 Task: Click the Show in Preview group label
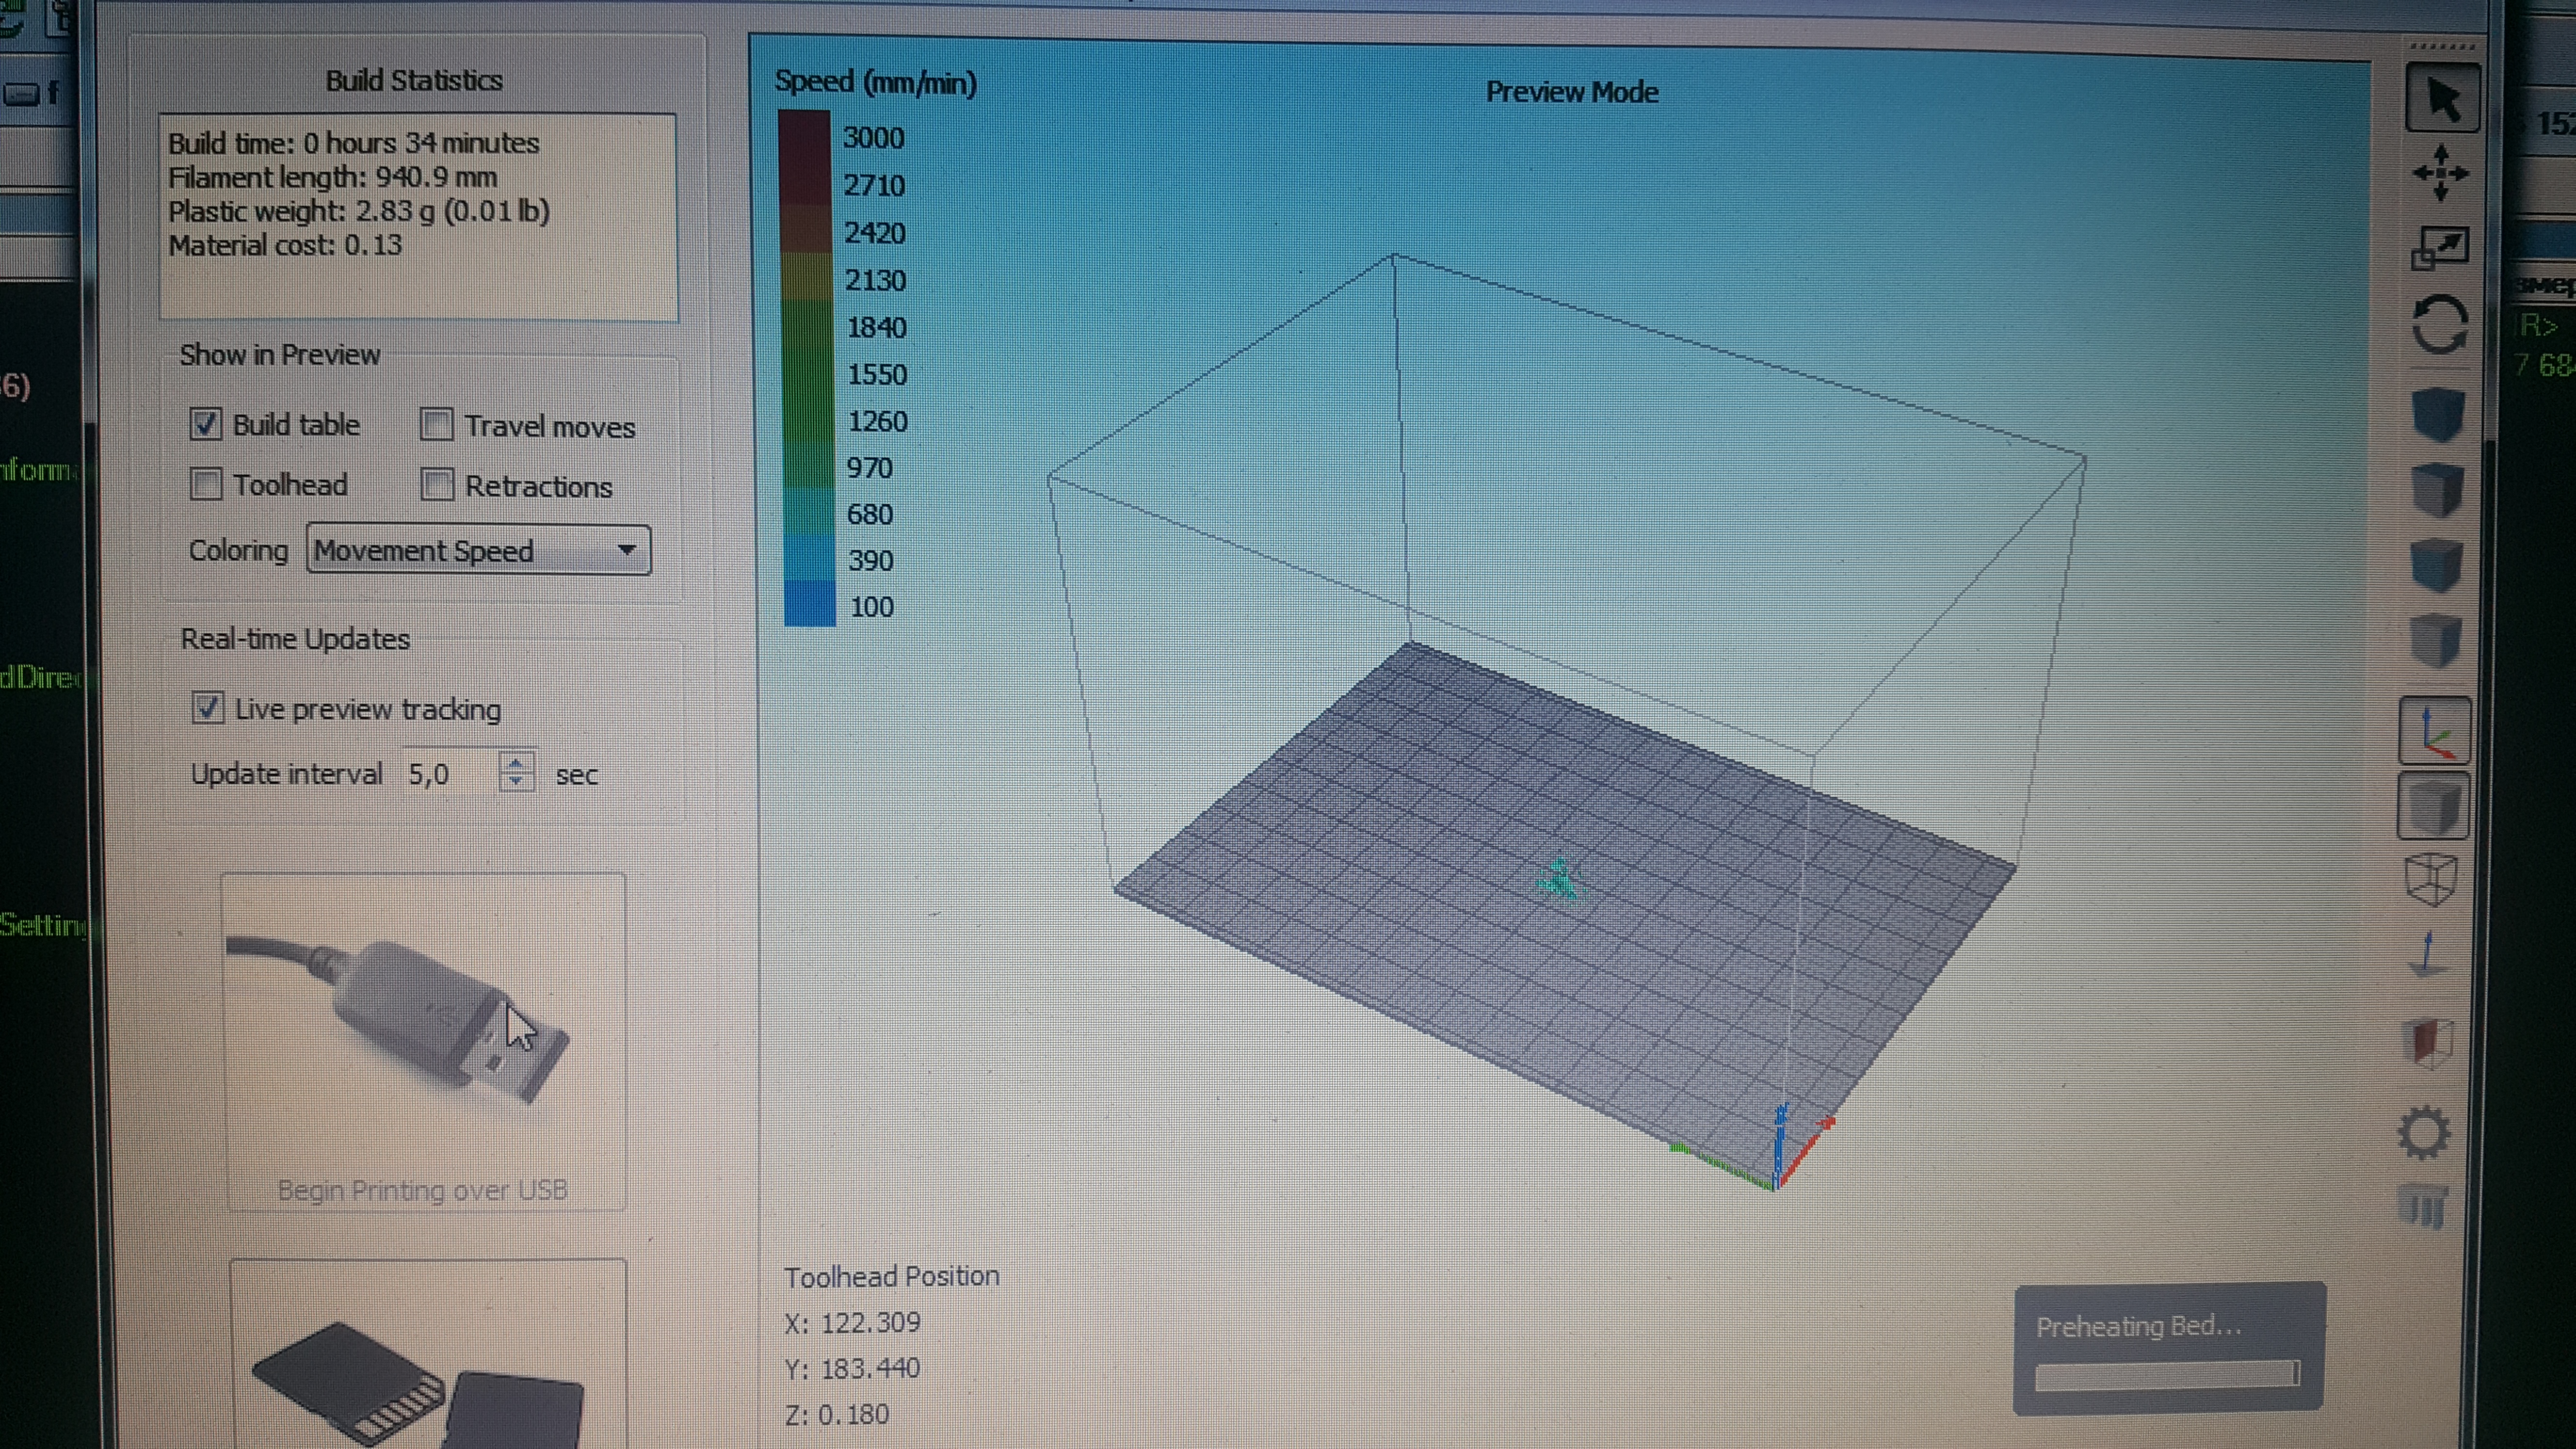280,354
